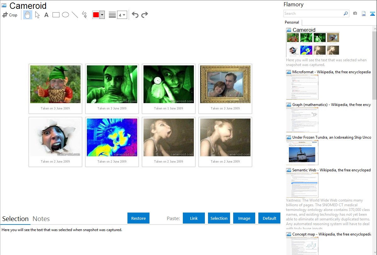The image size is (377, 255).
Task: Click the selection text placeholder in bottom pane
Action: click(62, 230)
